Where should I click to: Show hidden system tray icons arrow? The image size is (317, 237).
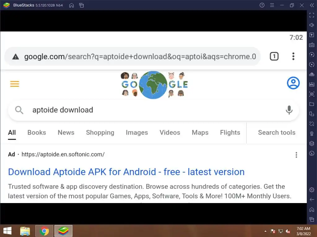point(265,231)
